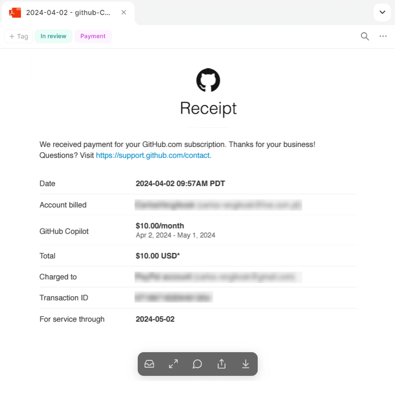Share the receipt using the share icon
This screenshot has height=409, width=395.
(x=222, y=364)
